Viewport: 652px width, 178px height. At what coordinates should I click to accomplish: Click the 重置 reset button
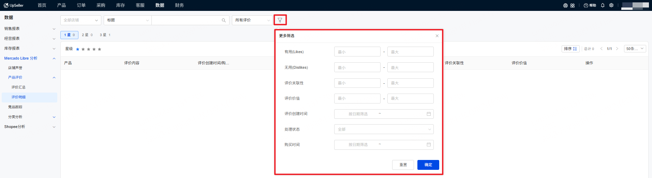tap(403, 165)
